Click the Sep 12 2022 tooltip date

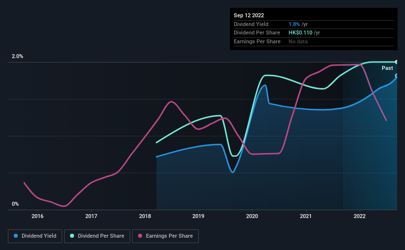click(x=249, y=15)
